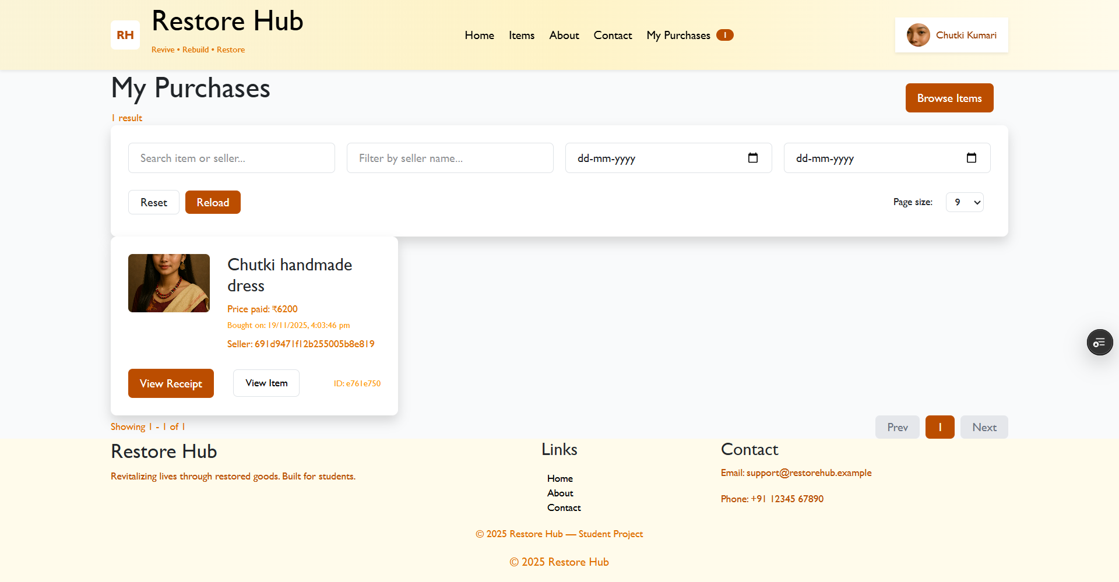
Task: Click the Next pagination button
Action: 984,427
